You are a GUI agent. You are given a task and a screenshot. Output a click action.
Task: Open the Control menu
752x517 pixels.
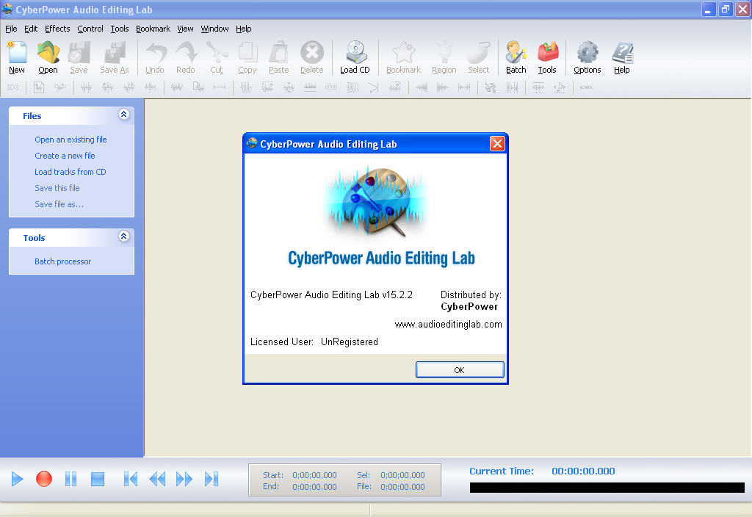pyautogui.click(x=90, y=29)
